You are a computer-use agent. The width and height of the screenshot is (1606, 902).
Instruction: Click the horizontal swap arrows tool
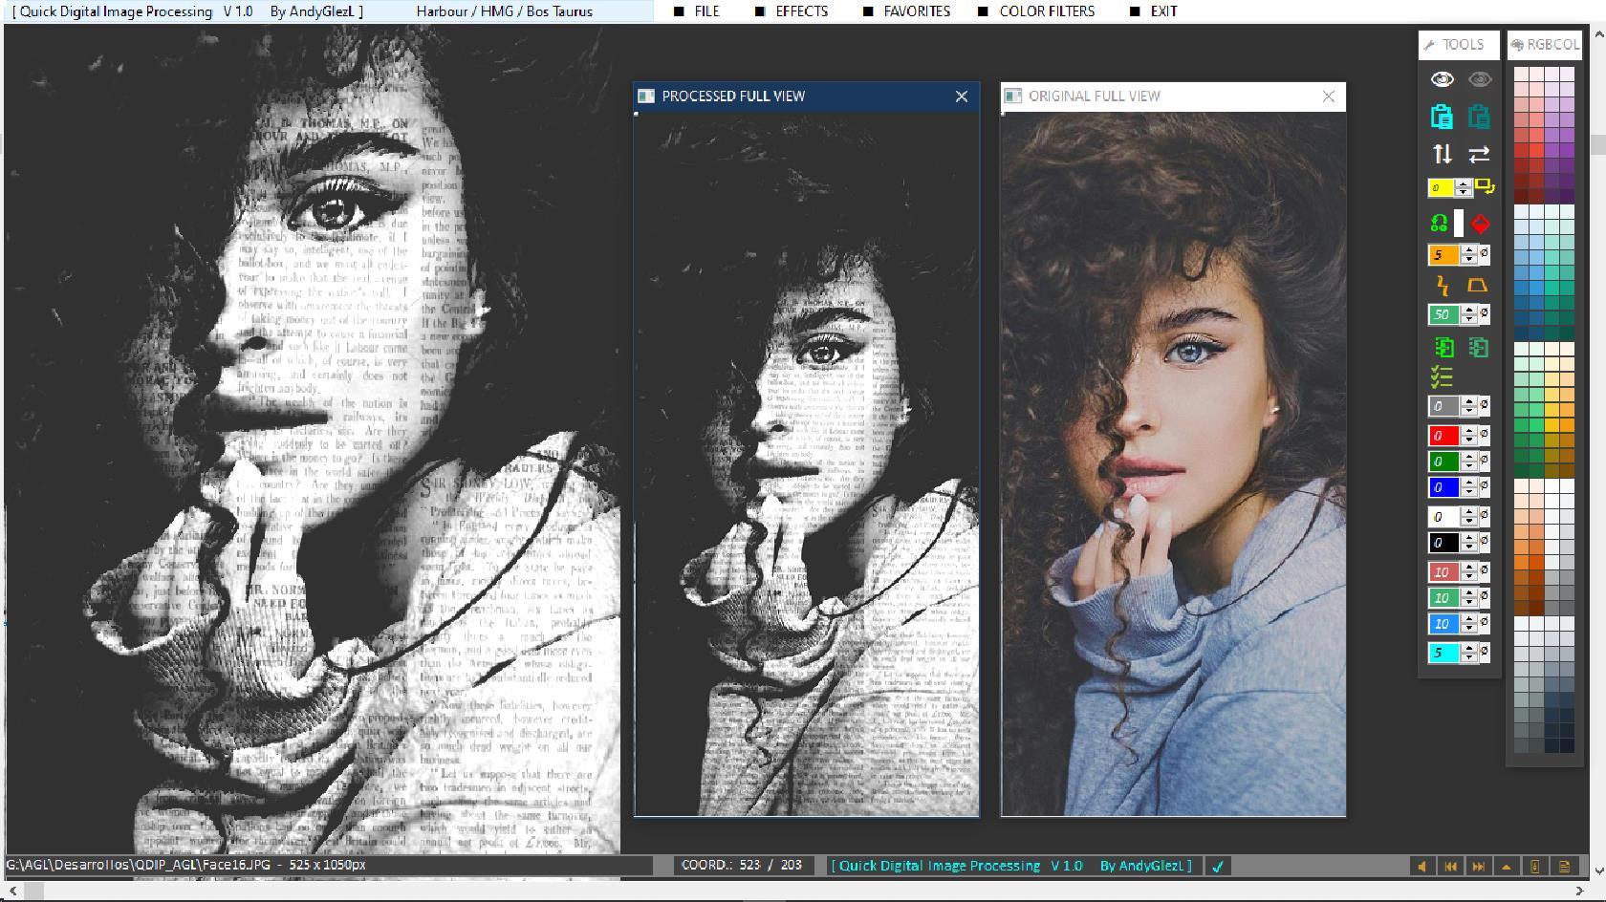point(1478,153)
